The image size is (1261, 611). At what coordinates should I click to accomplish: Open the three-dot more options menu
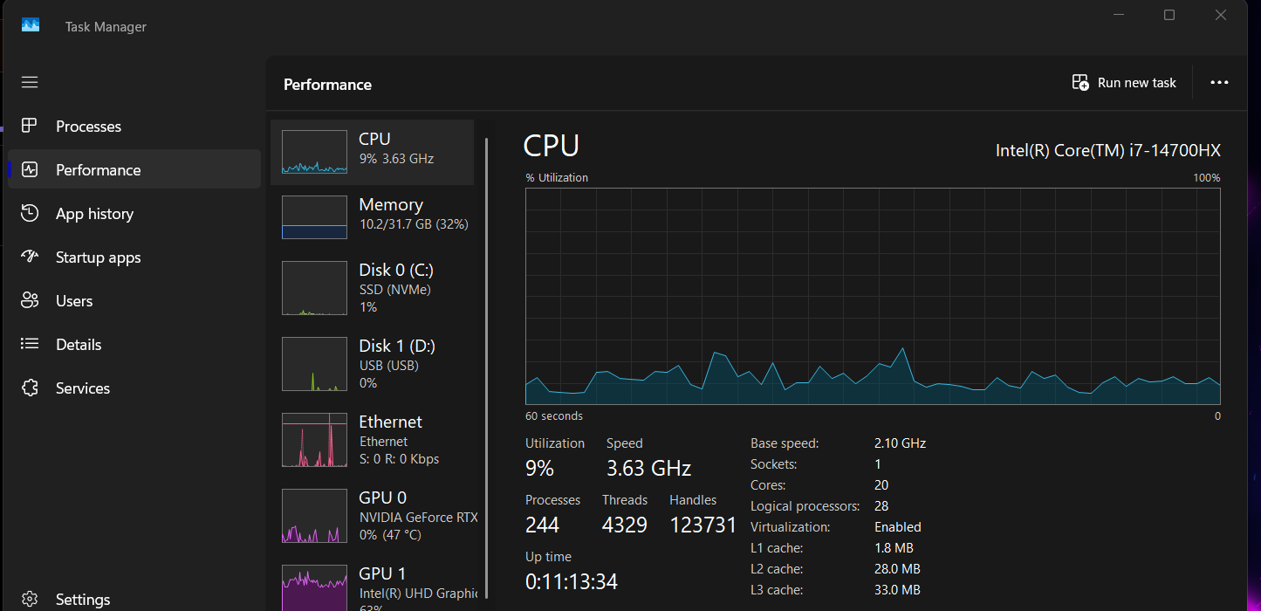pyautogui.click(x=1219, y=83)
